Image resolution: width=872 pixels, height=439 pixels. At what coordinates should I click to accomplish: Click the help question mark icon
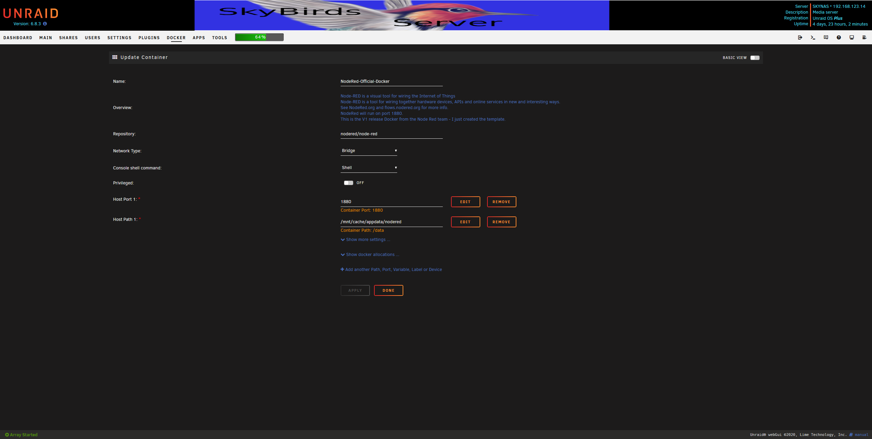[x=839, y=37]
